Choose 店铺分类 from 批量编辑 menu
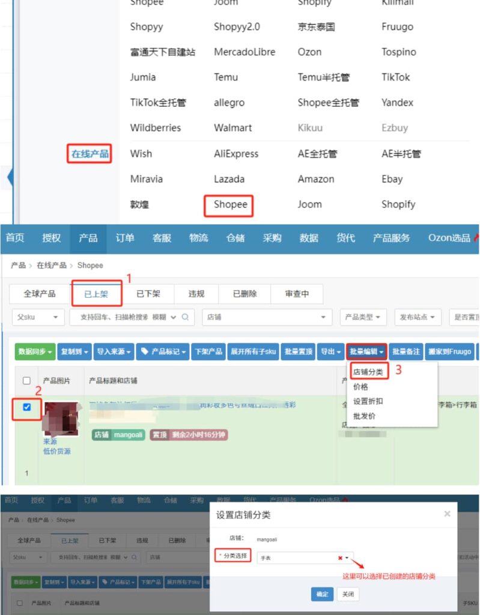Viewport: 480px width, 615px height. (368, 372)
